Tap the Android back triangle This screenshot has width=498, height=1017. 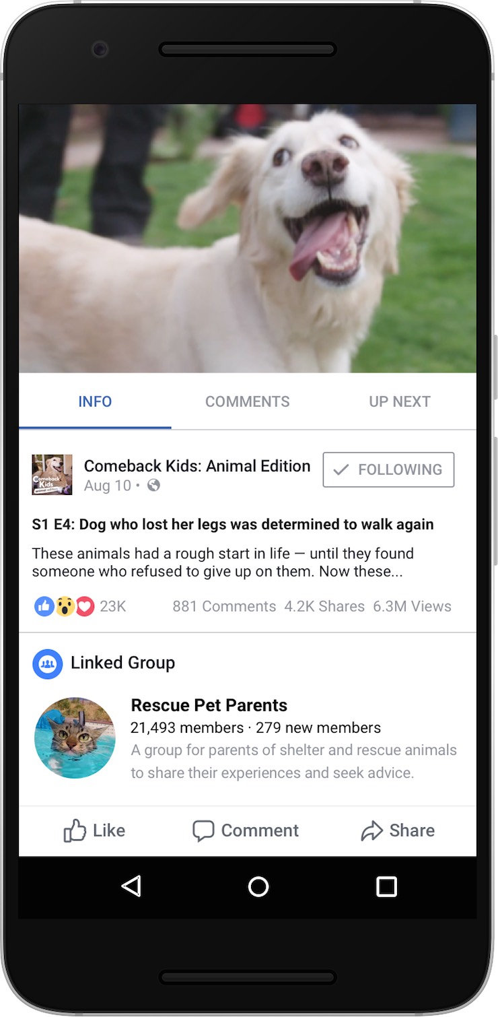(131, 886)
